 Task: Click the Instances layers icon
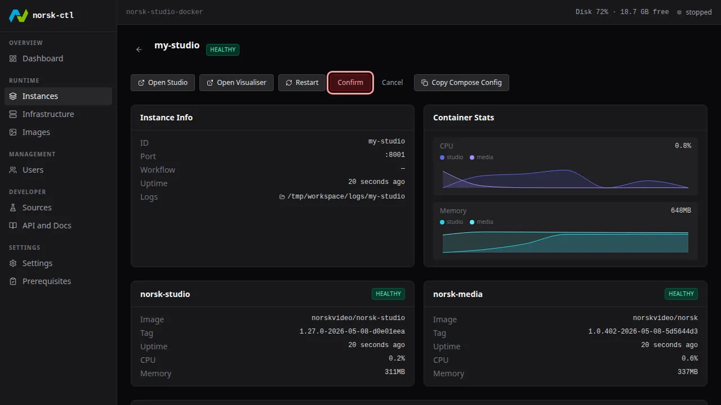click(x=13, y=96)
